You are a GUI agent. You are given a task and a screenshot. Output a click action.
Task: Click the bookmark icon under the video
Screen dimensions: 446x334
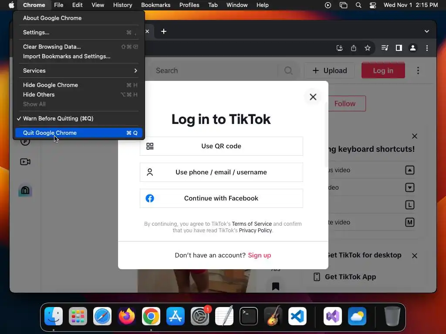click(x=276, y=286)
